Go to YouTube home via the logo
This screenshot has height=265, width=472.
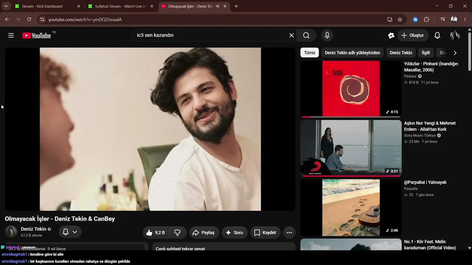[37, 35]
